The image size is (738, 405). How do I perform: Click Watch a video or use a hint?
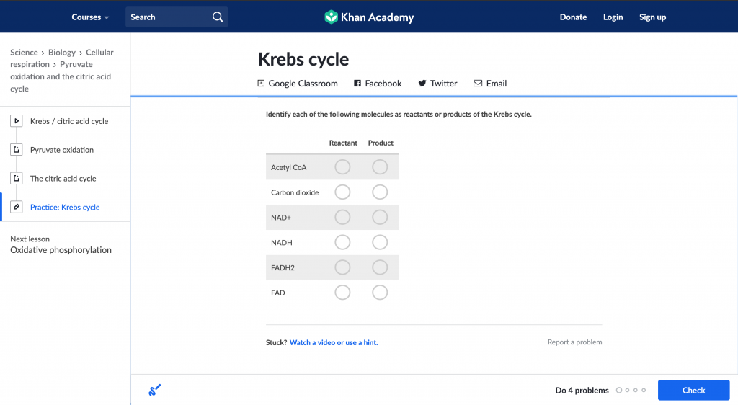pos(334,342)
